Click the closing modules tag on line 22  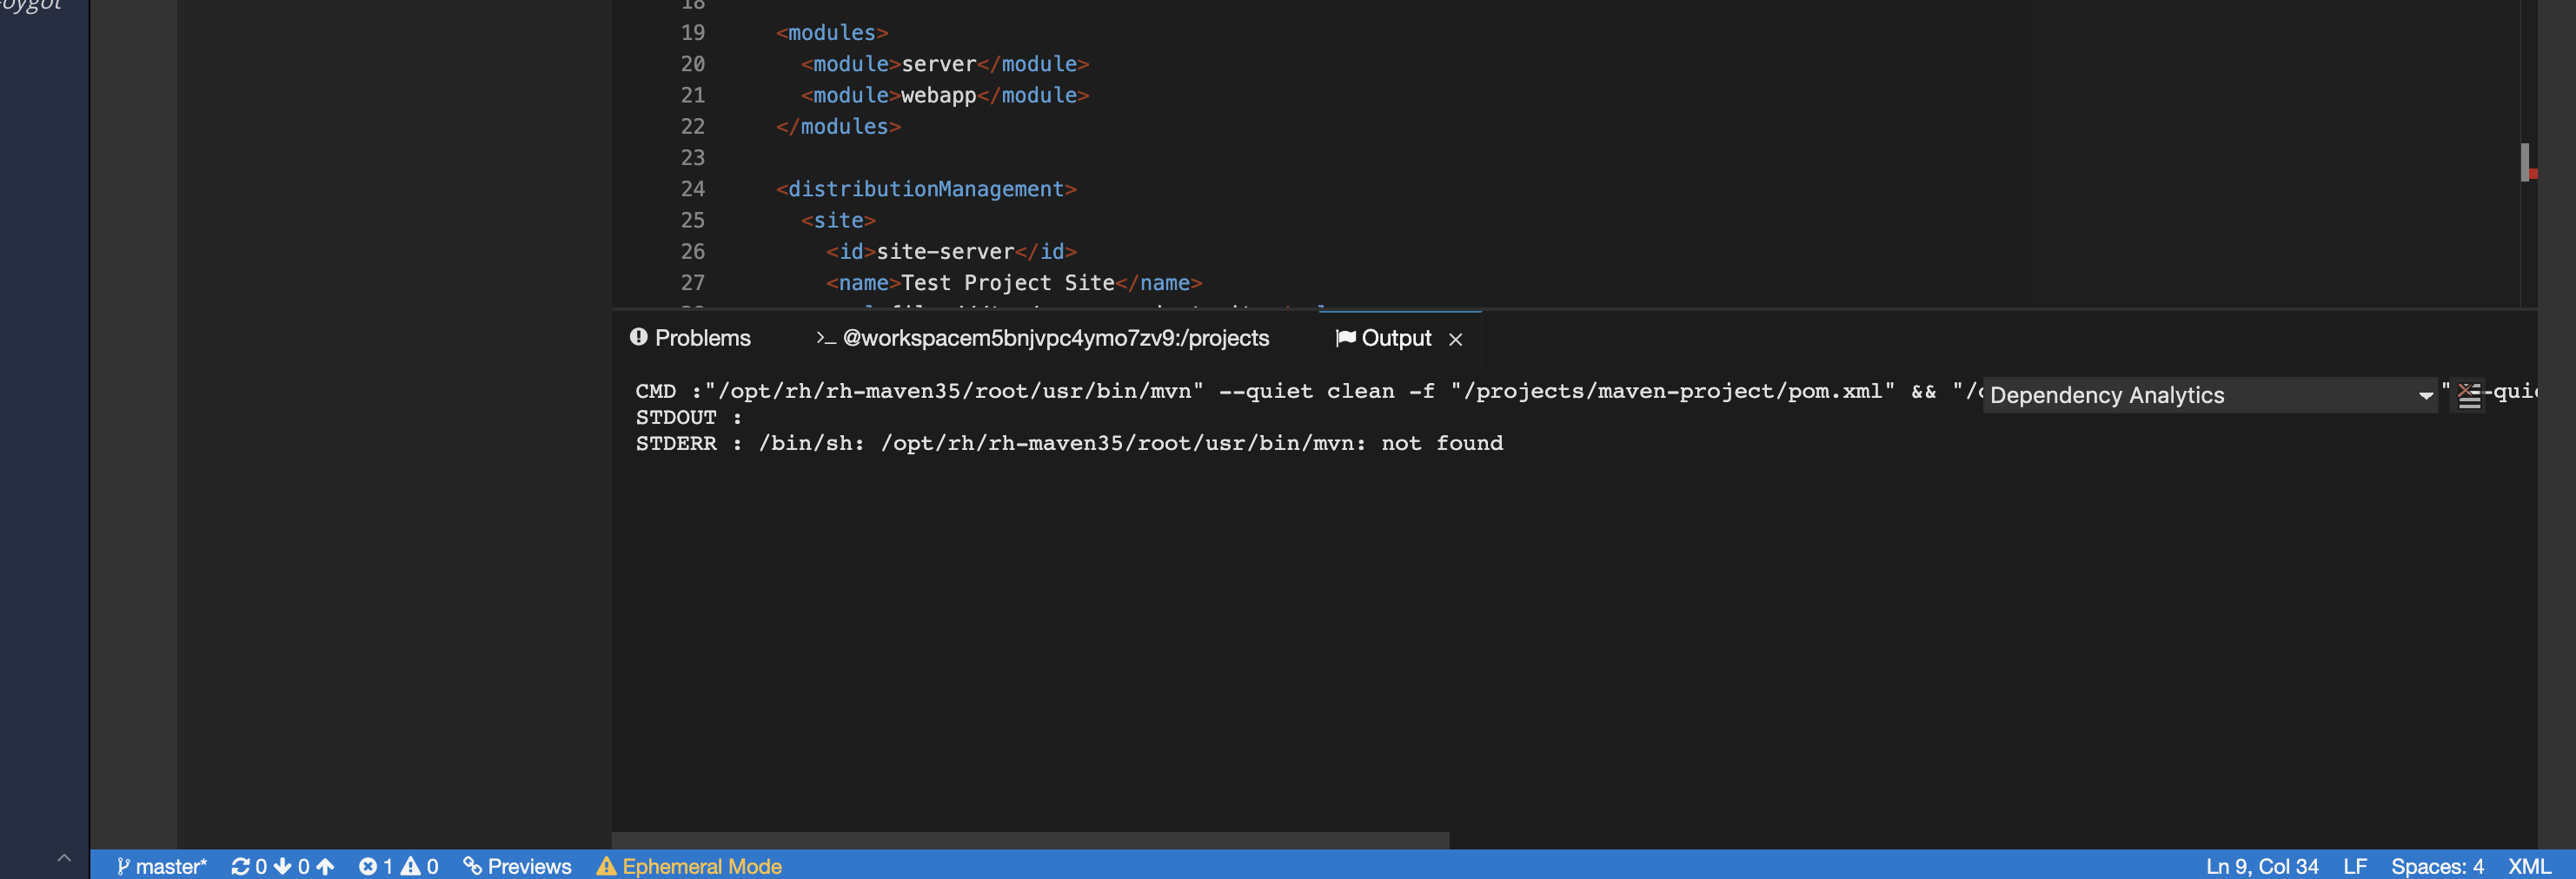[838, 127]
